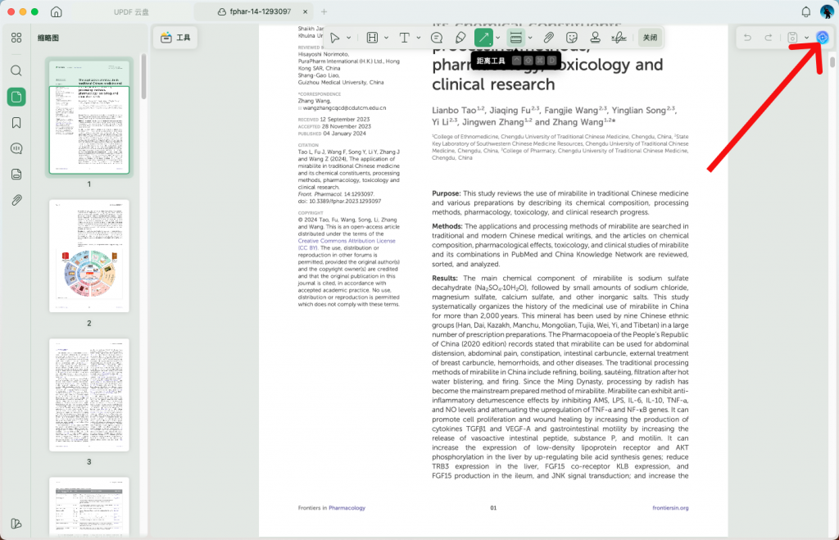
Task: Visit the frontiersin.org footer link
Action: coord(670,508)
